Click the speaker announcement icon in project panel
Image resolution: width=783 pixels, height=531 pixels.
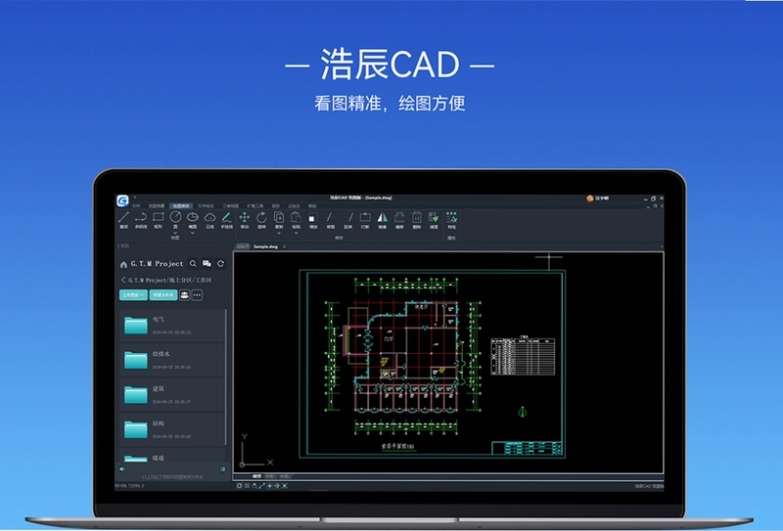[122, 469]
